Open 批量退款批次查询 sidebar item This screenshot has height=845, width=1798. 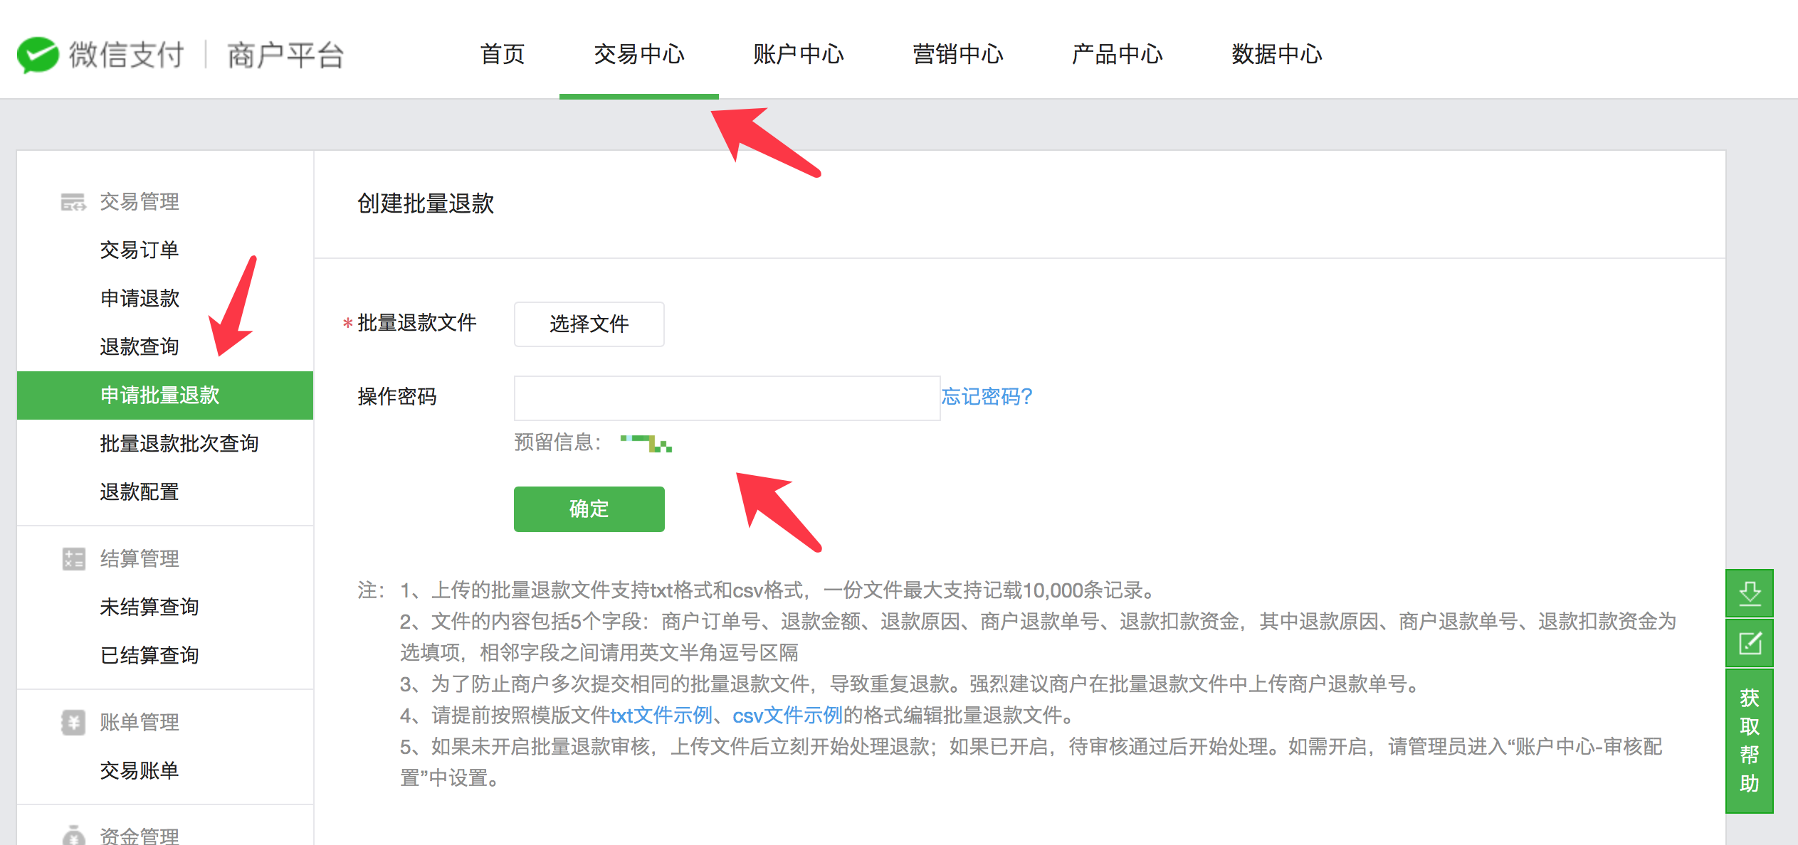[x=179, y=444]
